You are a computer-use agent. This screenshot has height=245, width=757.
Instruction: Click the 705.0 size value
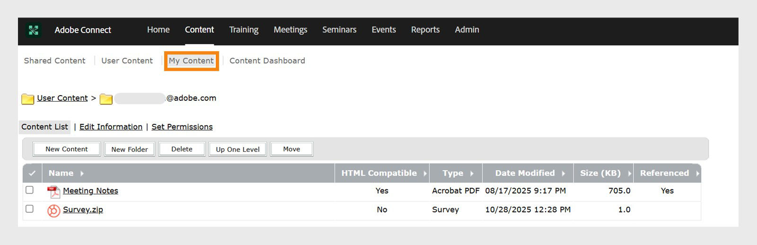[619, 191]
